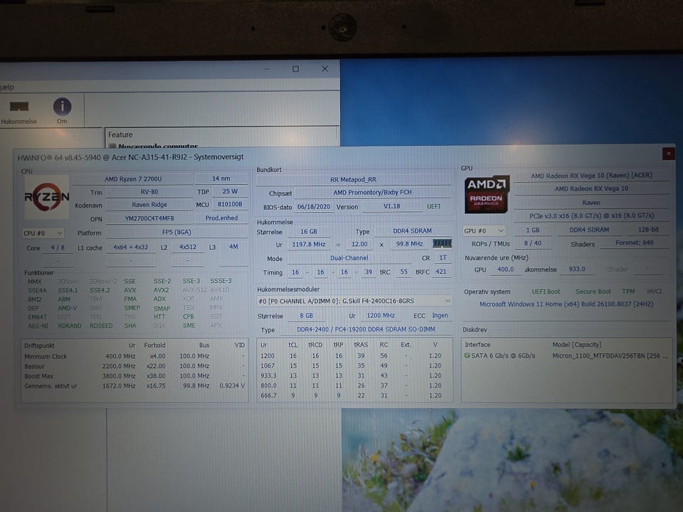Click the RV-B0 stepping value
Screen dimensions: 683x512
pyautogui.click(x=149, y=192)
